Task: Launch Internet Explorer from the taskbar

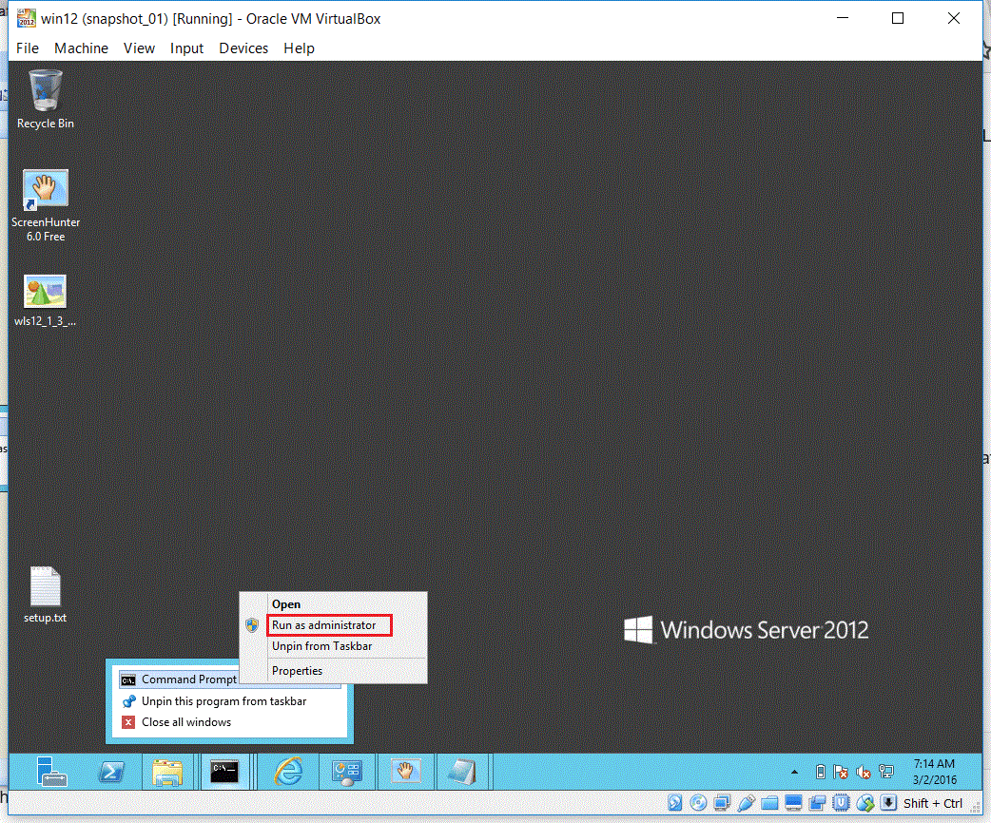Action: point(287,772)
